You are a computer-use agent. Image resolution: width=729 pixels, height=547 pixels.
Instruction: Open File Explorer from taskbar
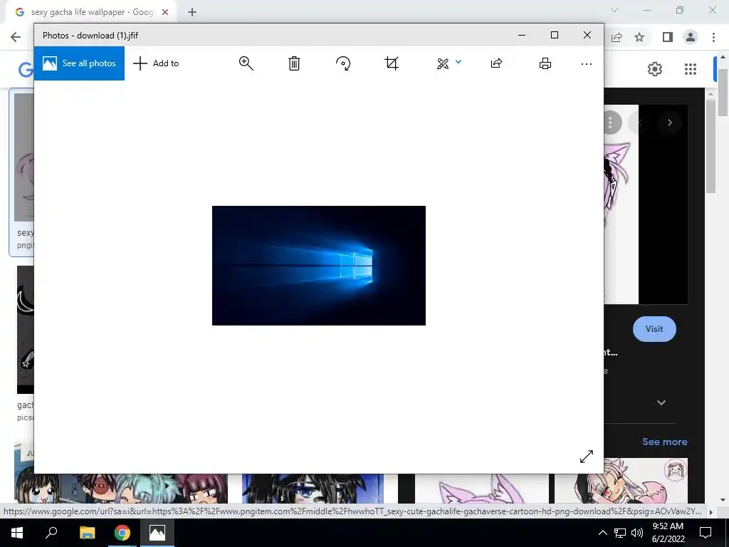pyautogui.click(x=87, y=533)
